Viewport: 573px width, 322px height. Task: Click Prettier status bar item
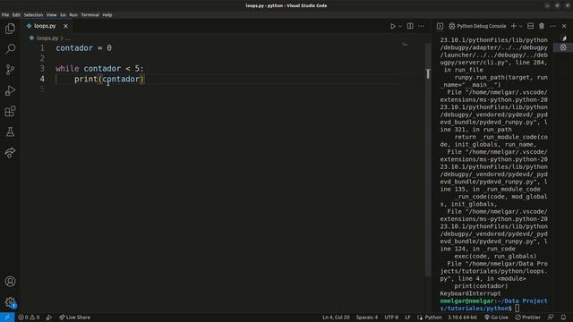click(527, 318)
